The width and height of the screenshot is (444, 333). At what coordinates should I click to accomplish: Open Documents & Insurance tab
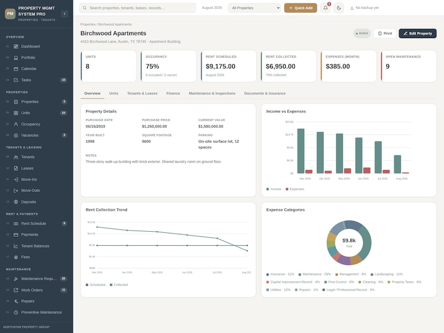tap(264, 93)
